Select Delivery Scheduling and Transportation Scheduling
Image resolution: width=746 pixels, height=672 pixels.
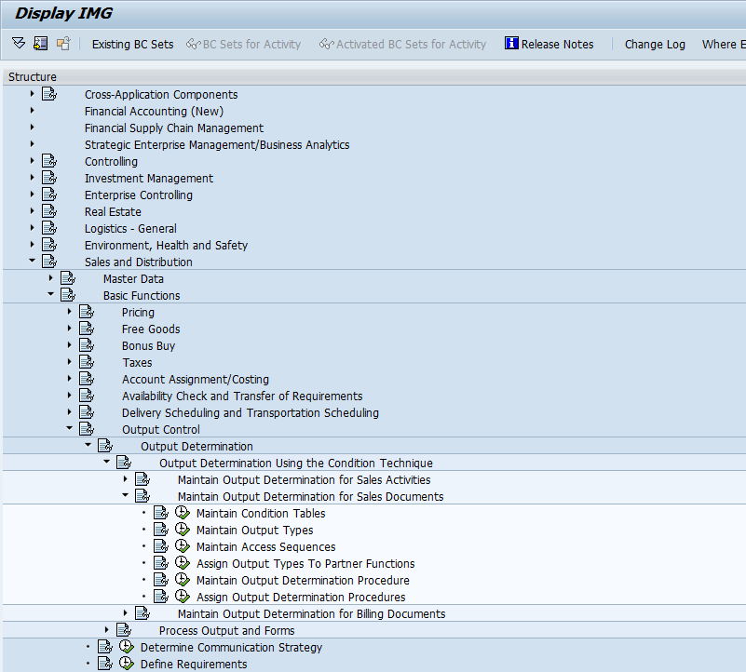(x=251, y=412)
